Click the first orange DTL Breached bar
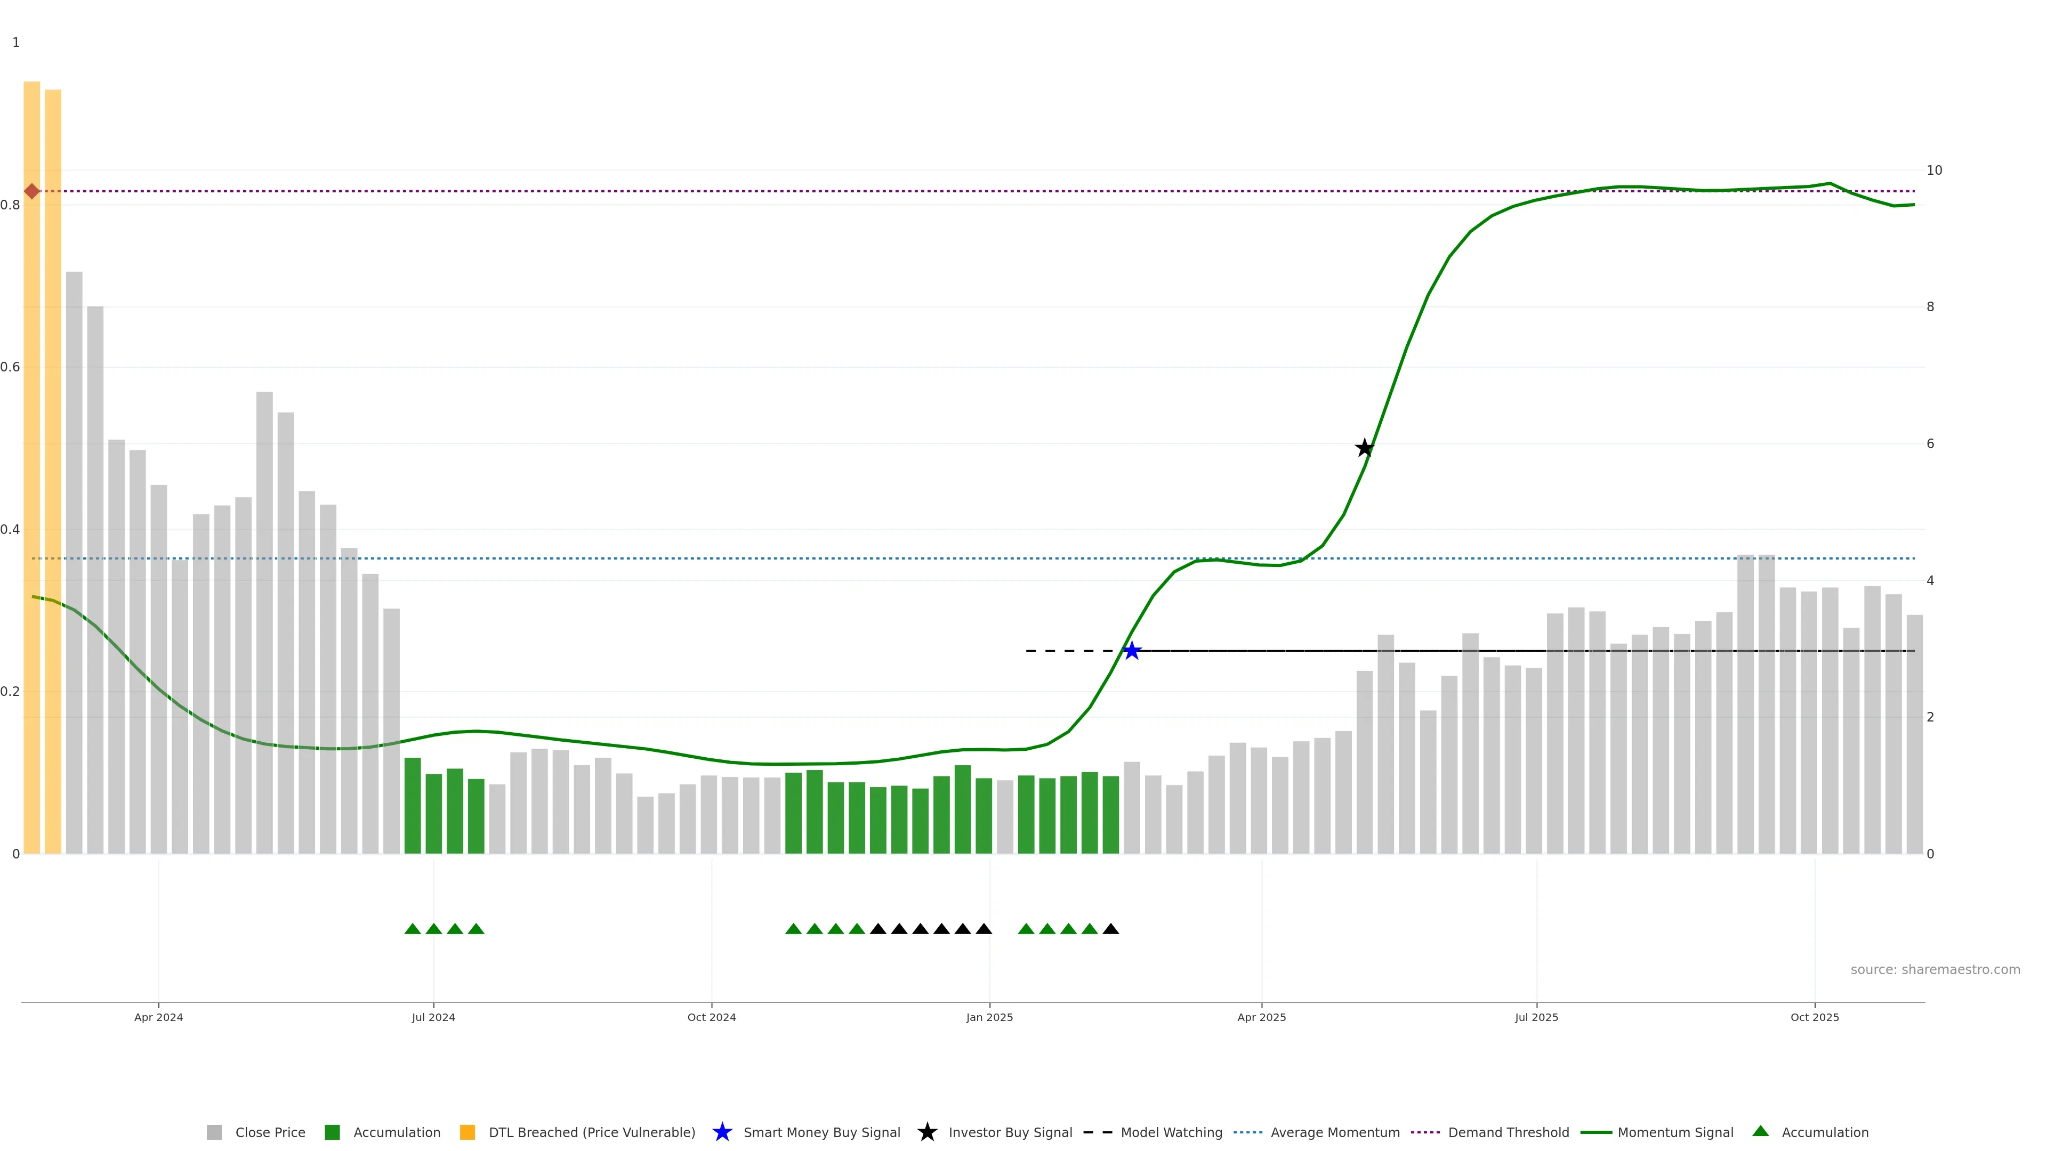This screenshot has height=1151, width=2047. [32, 467]
